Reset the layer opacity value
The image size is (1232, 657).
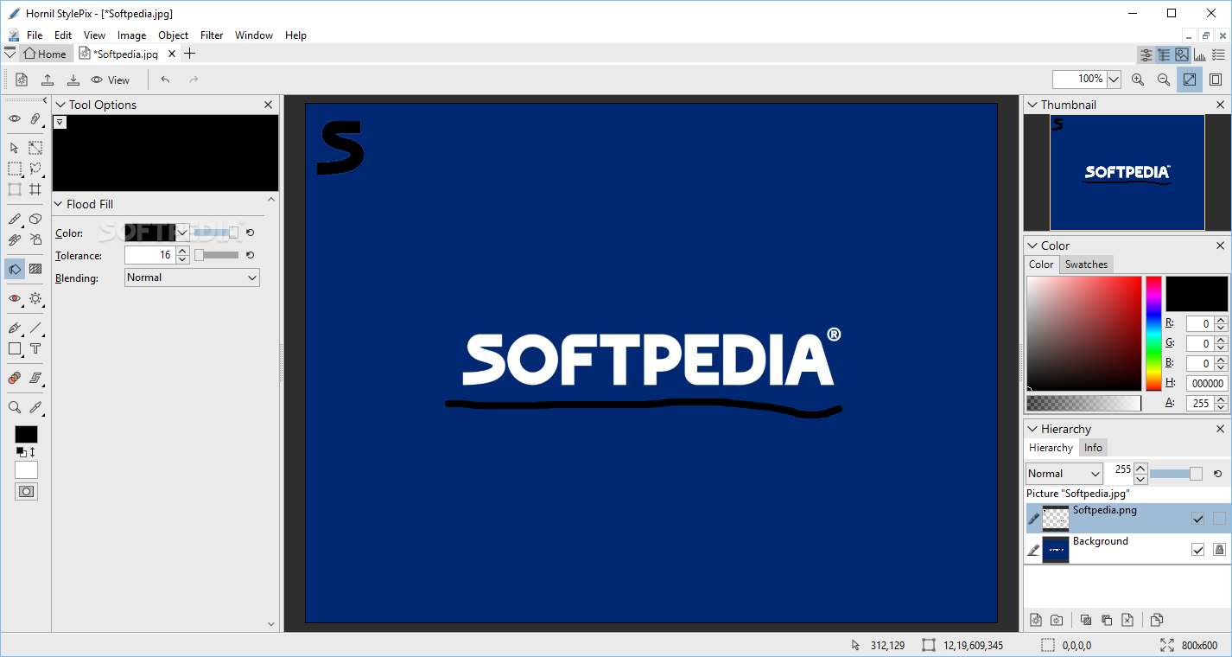1217,474
